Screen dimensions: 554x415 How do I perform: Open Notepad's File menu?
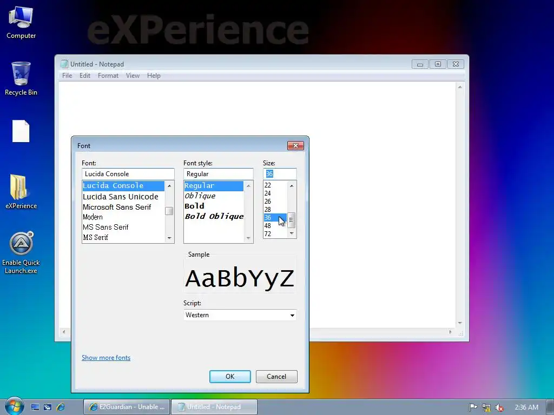(x=67, y=76)
